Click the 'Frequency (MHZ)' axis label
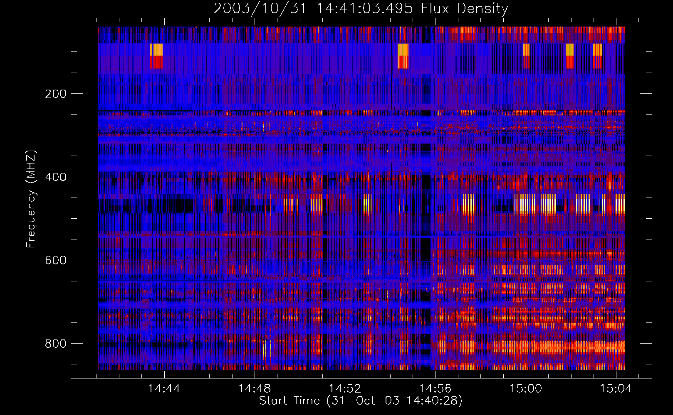This screenshot has height=415, width=673. pyautogui.click(x=31, y=199)
